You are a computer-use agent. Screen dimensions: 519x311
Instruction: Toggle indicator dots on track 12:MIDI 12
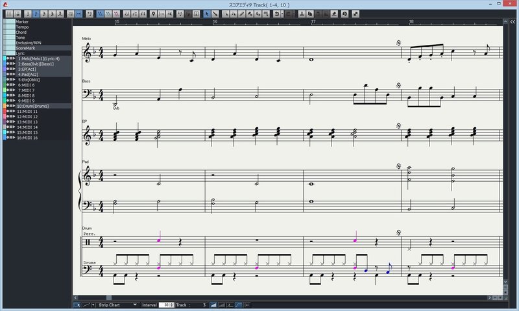click(x=11, y=117)
